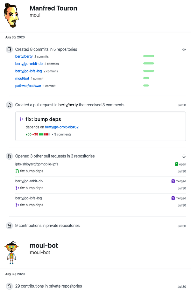Click merged PR icon under berty/go-ipfs-log
Viewport: 191px width, 301px height.
pyautogui.click(x=17, y=205)
